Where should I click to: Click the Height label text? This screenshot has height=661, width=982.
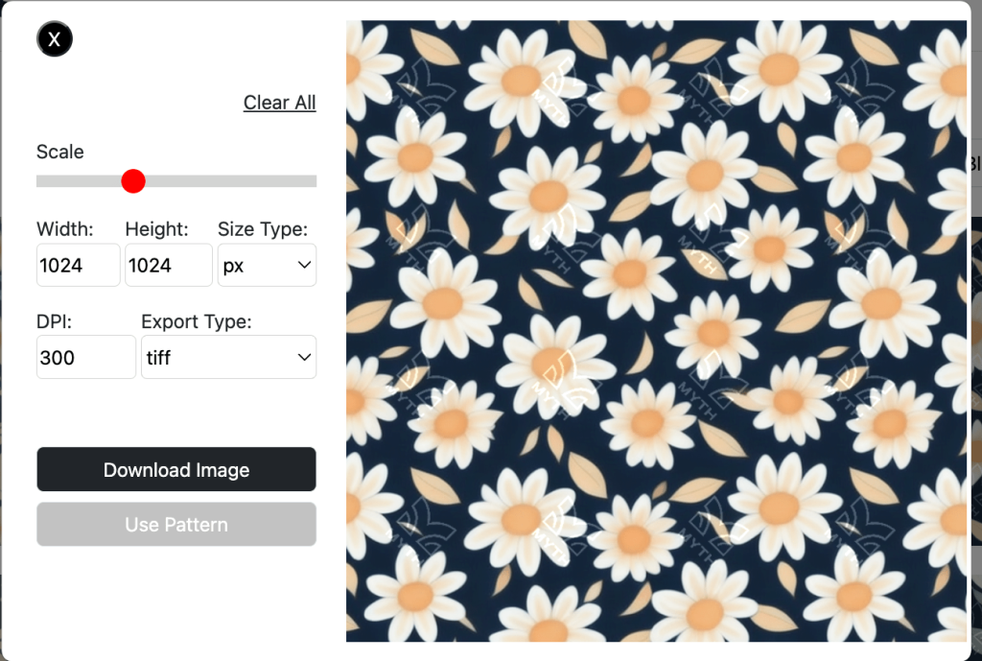[156, 229]
